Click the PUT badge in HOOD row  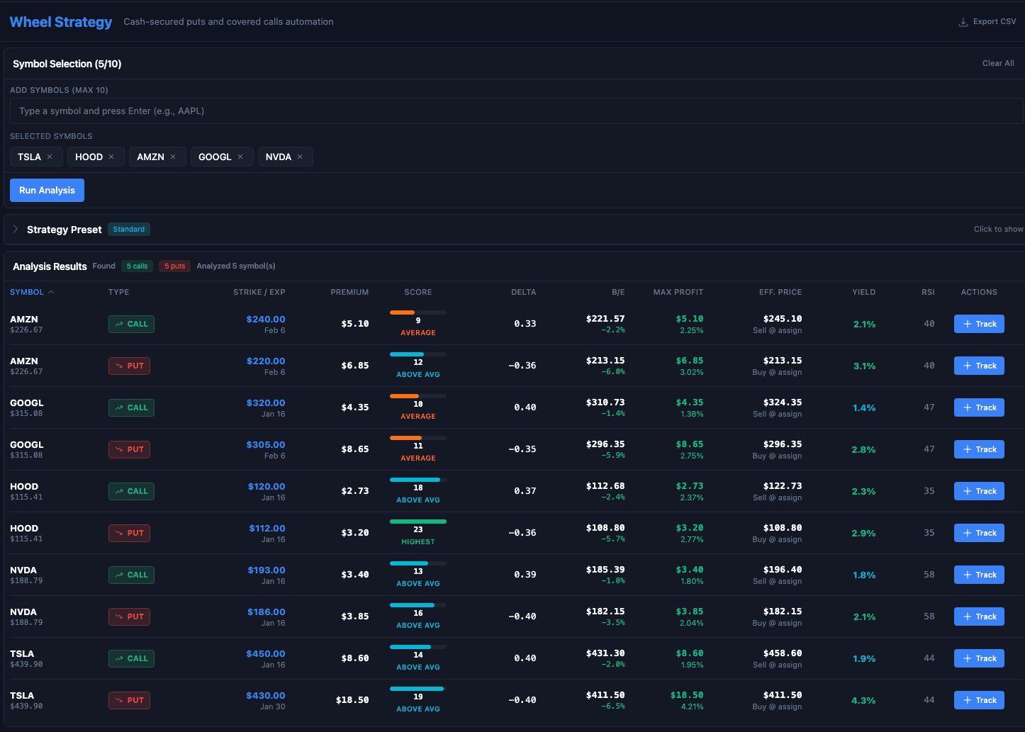pos(129,533)
